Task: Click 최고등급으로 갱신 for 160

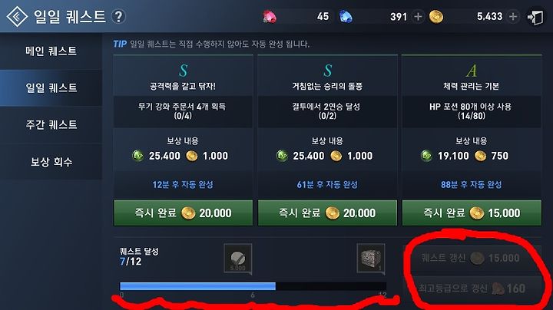Action: pos(472,289)
